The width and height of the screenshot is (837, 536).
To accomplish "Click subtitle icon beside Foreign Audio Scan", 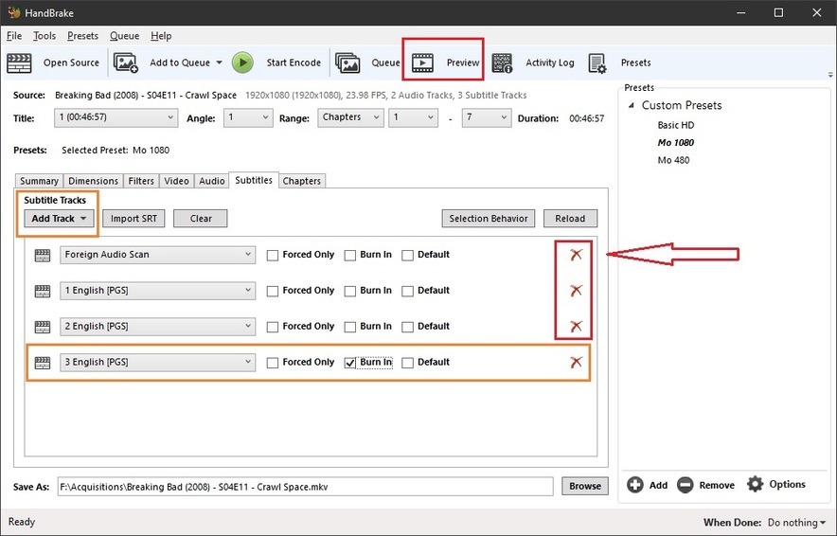I will [43, 255].
